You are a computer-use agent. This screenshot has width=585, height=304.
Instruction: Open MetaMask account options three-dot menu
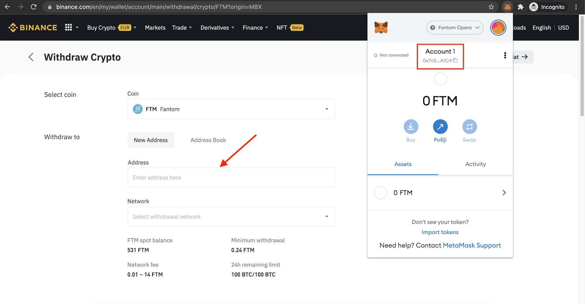pyautogui.click(x=505, y=55)
